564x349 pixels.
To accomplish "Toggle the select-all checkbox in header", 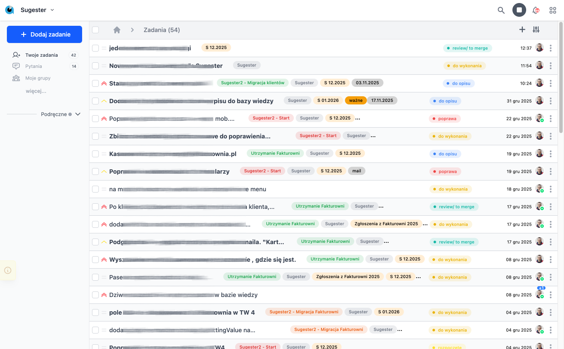I will (x=95, y=30).
